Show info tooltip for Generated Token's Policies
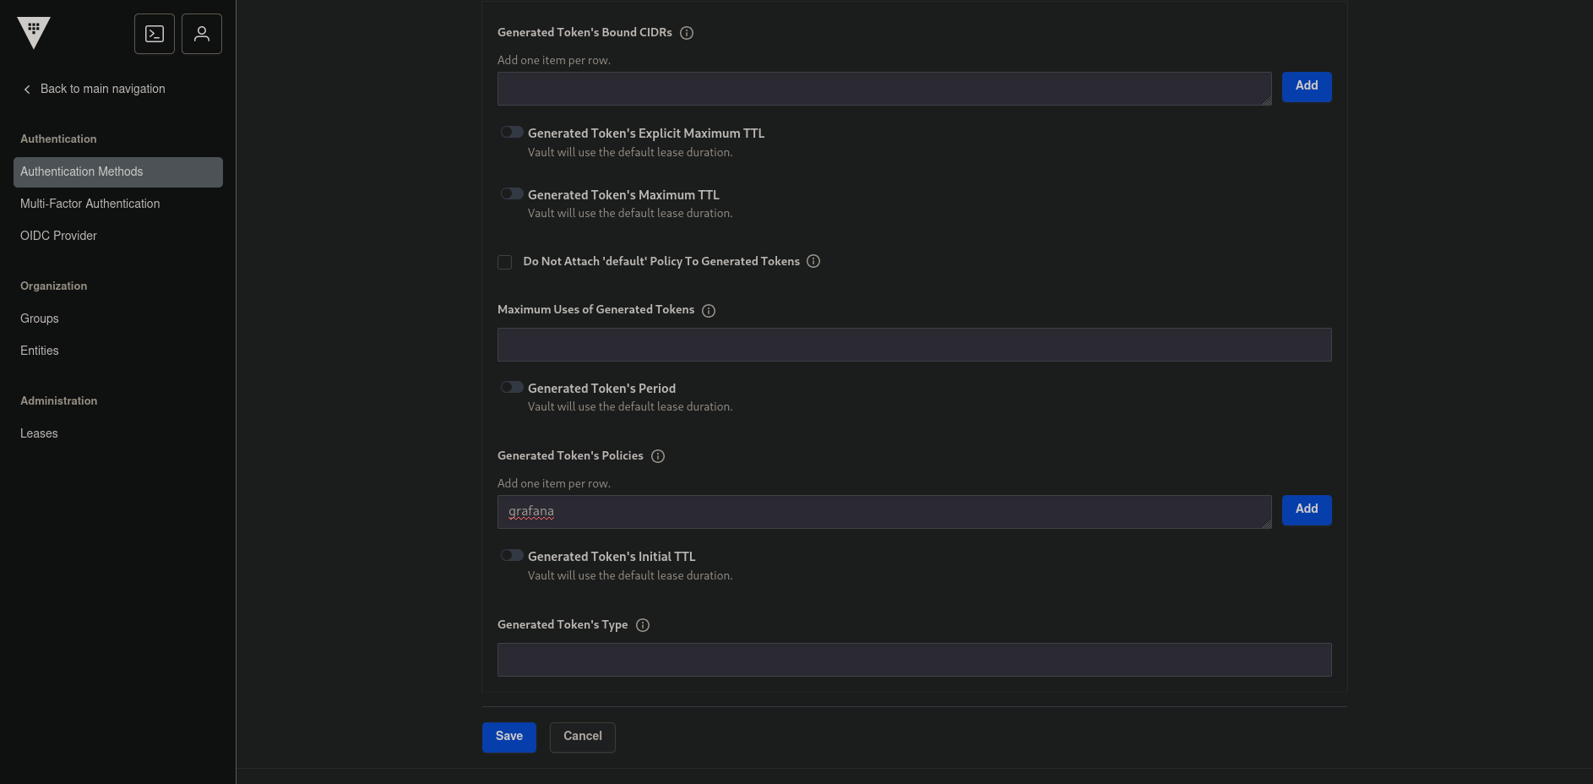The height and width of the screenshot is (784, 1593). (x=658, y=456)
